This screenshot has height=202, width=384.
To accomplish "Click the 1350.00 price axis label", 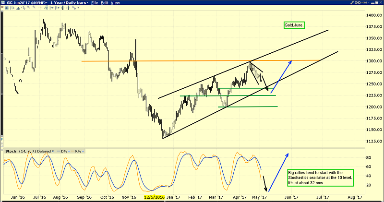I will 374,38.
